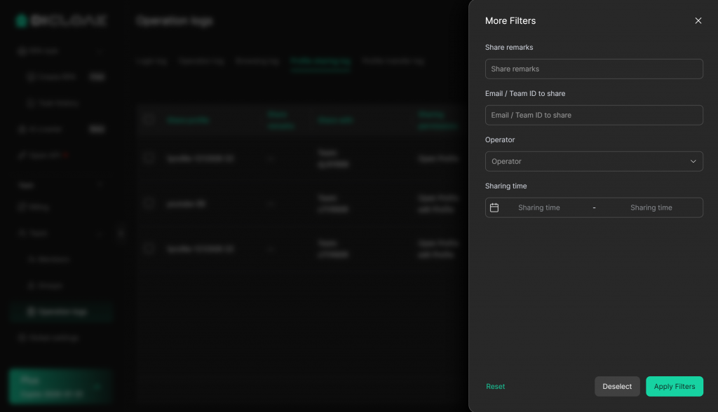The image size is (718, 412).
Task: Click the calendar icon in Sharing time
Action: [494, 207]
